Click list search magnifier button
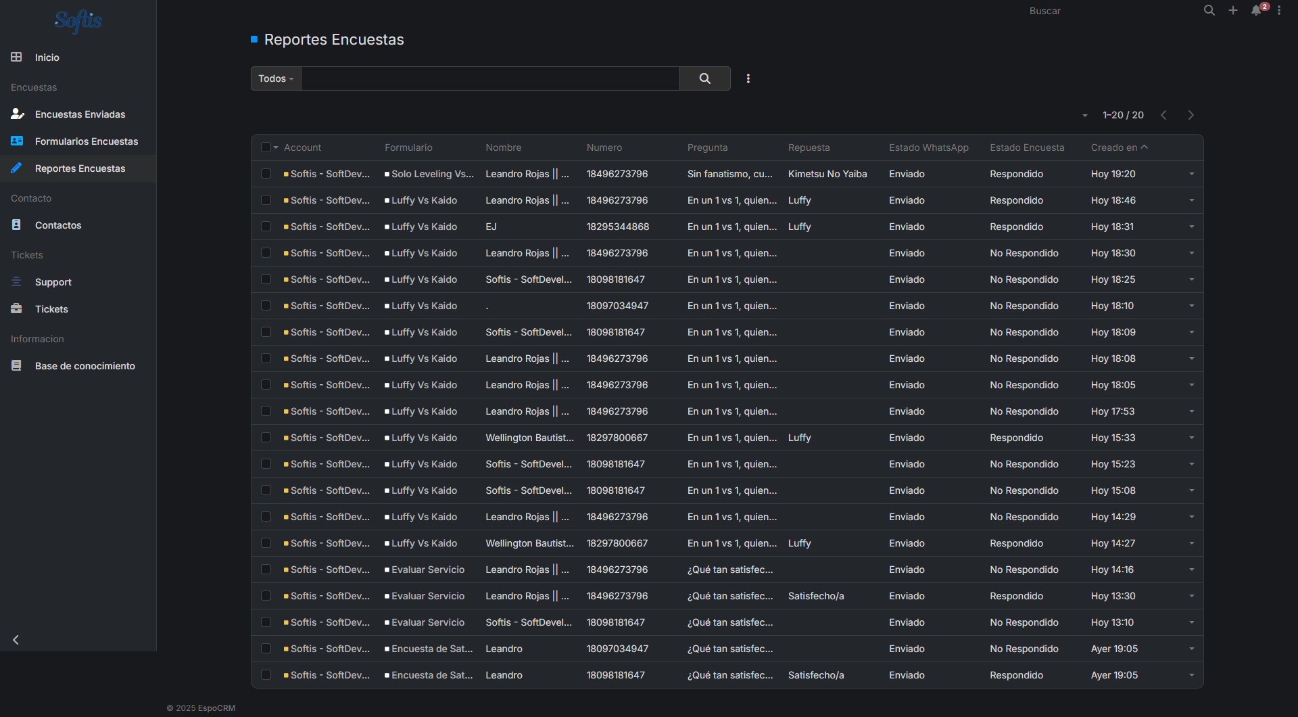 (x=705, y=78)
